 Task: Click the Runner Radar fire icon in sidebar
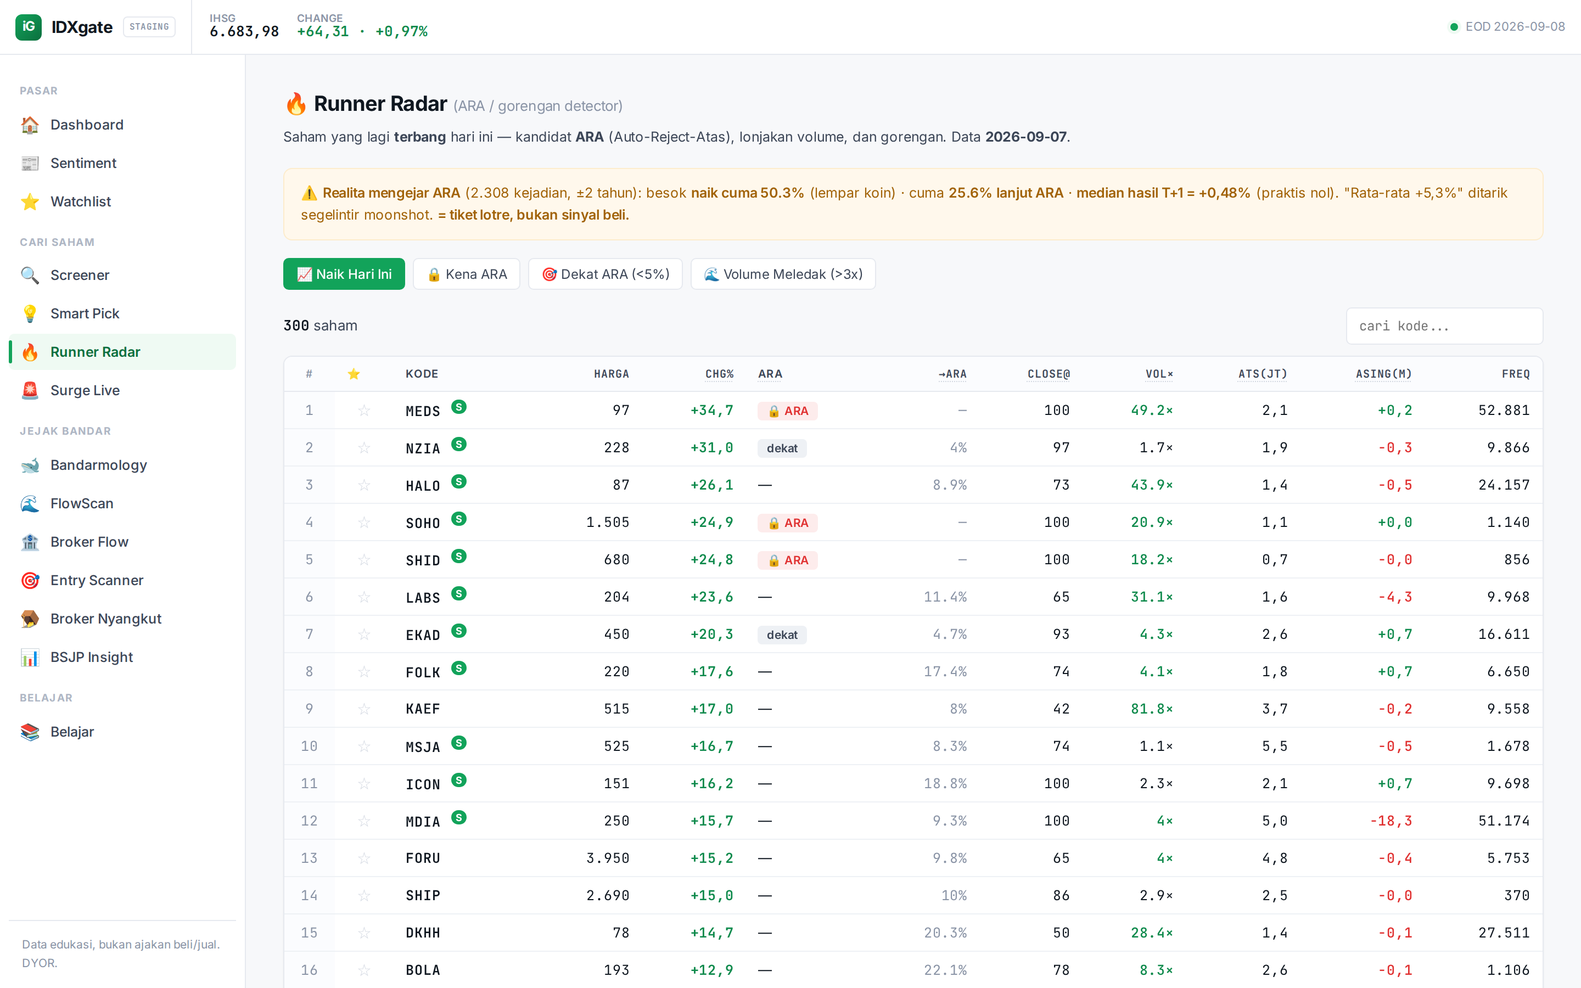[x=30, y=352]
